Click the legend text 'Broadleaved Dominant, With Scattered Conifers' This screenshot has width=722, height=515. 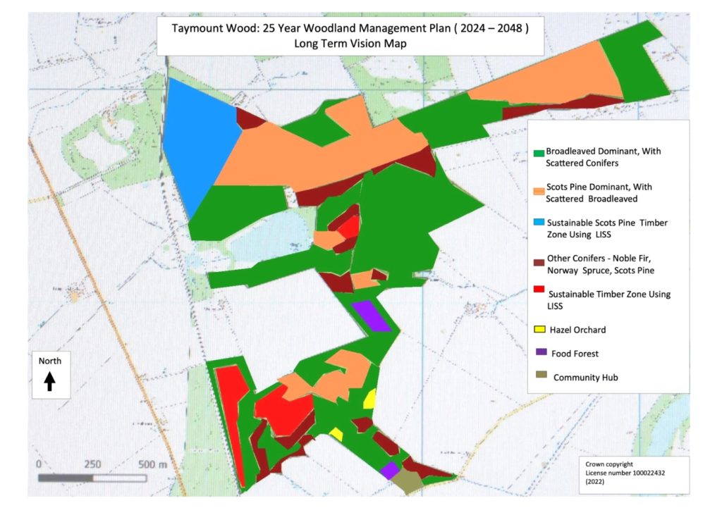(x=604, y=157)
